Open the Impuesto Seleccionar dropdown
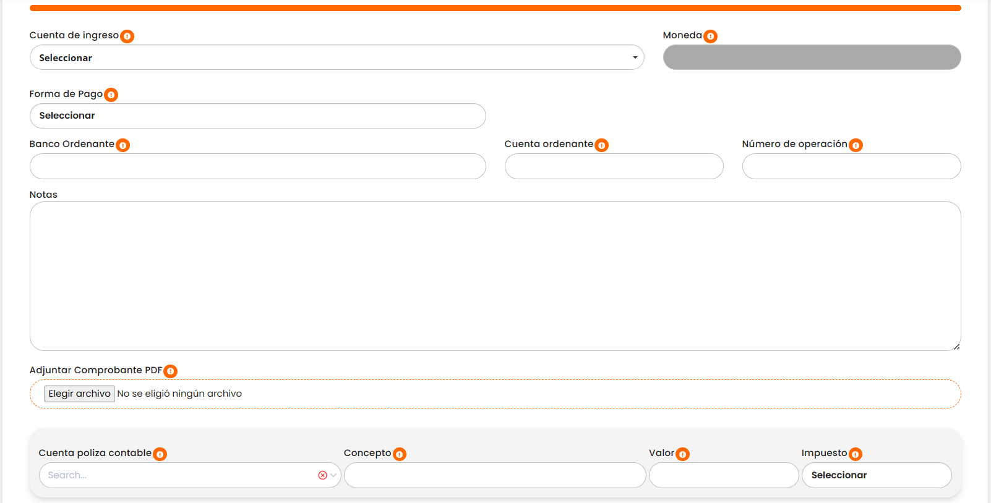This screenshot has height=503, width=991. [x=876, y=475]
